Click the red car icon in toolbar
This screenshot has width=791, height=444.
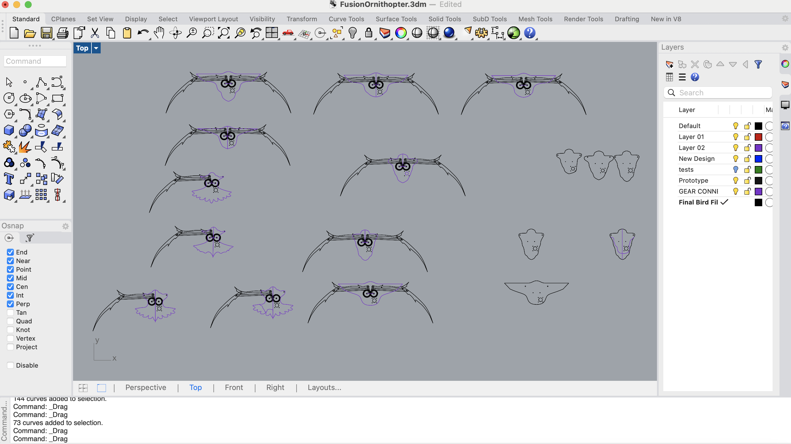(288, 33)
